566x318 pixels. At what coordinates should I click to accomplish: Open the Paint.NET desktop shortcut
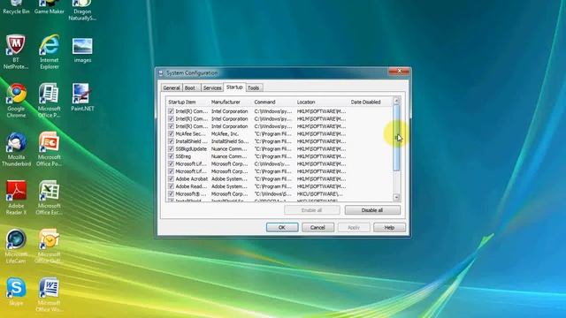(82, 97)
